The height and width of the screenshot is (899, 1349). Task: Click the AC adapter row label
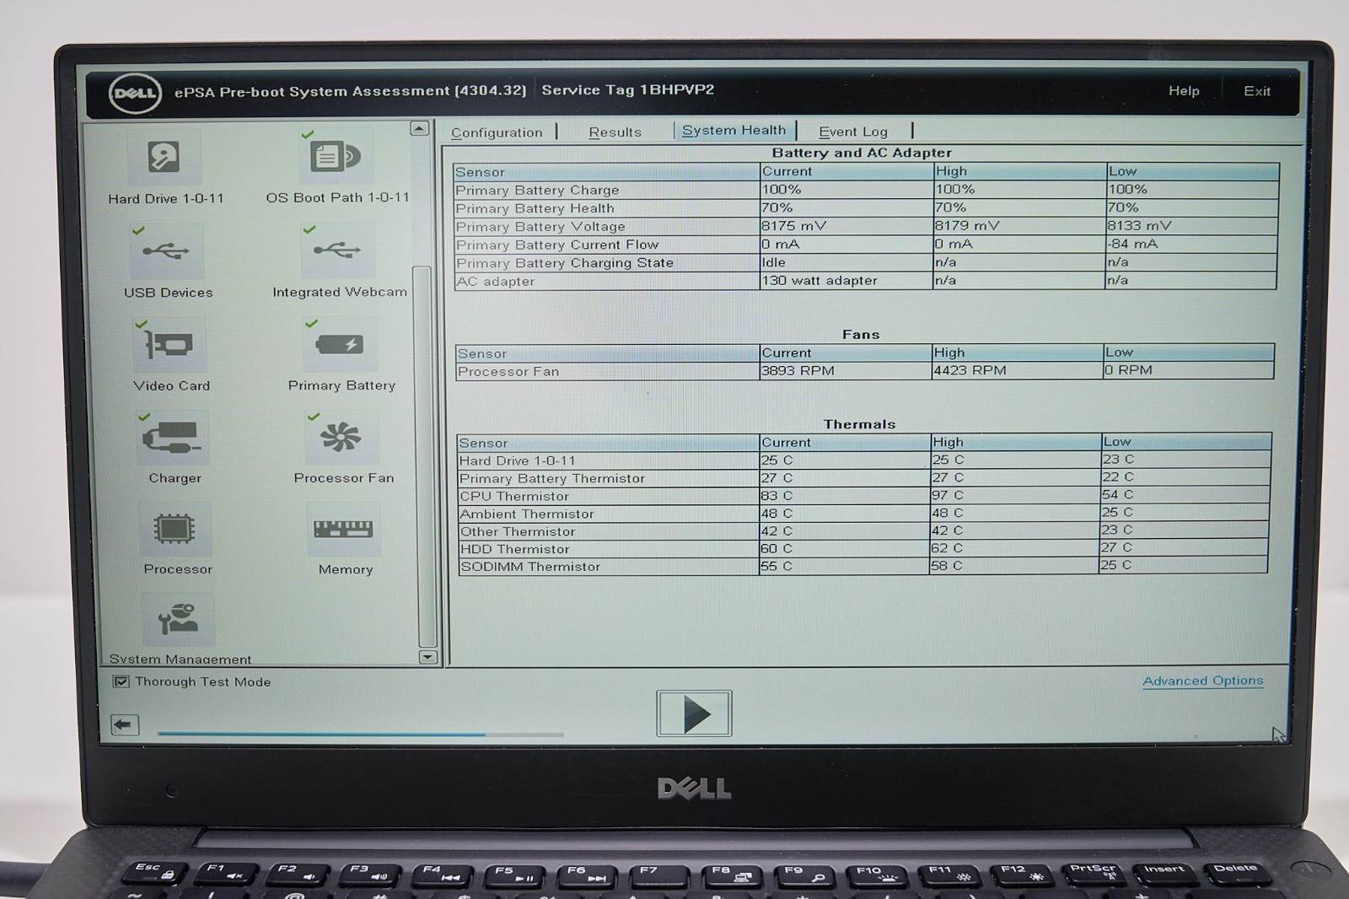[x=496, y=282]
